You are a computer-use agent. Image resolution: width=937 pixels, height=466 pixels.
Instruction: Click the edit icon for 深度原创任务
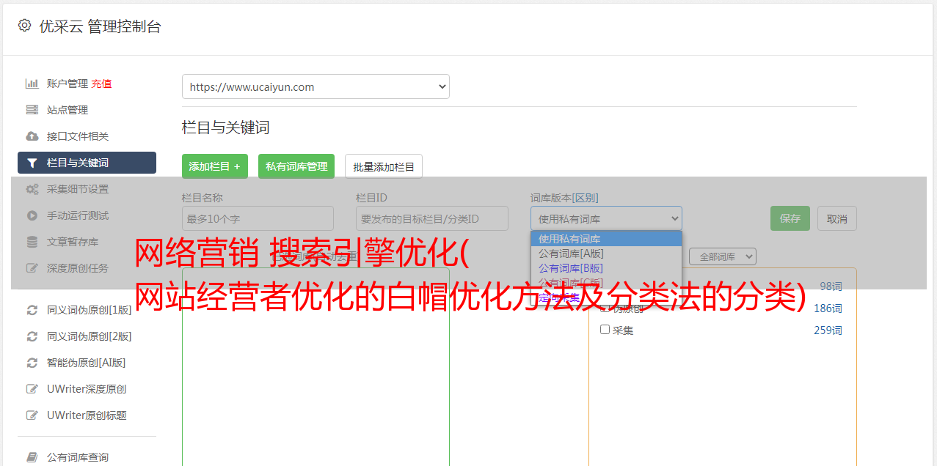coord(32,268)
